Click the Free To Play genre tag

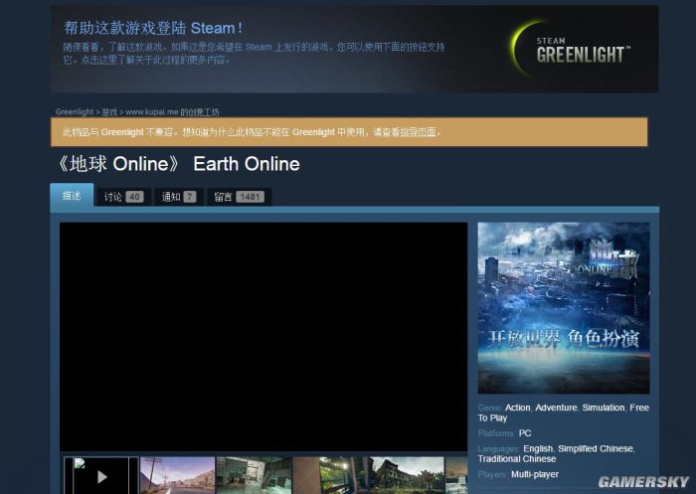564,412
